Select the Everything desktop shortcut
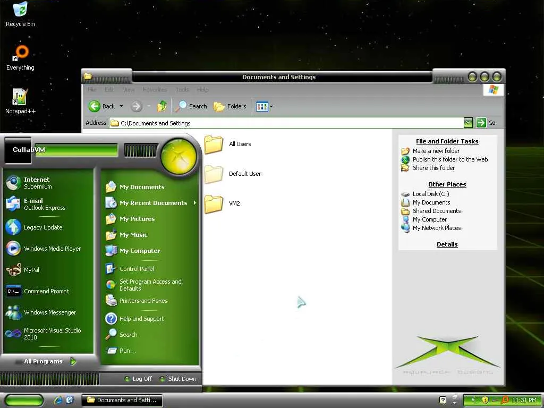The height and width of the screenshot is (408, 544). tap(20, 57)
